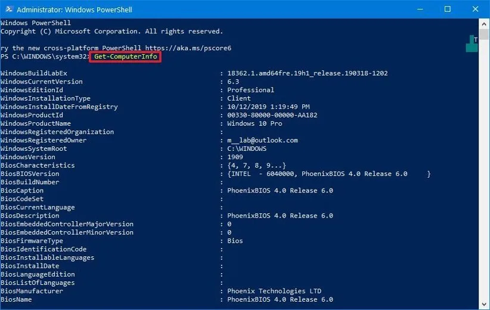
Task: Click the WindowsVersion value 1909
Action: 235,157
